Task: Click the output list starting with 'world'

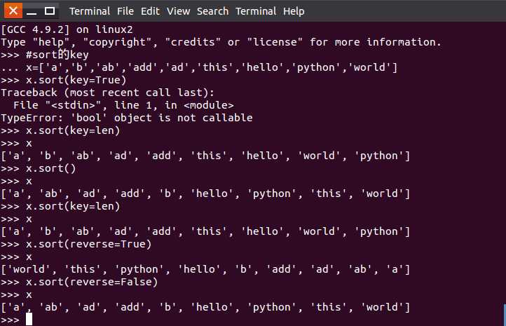Action: pyautogui.click(x=205, y=269)
